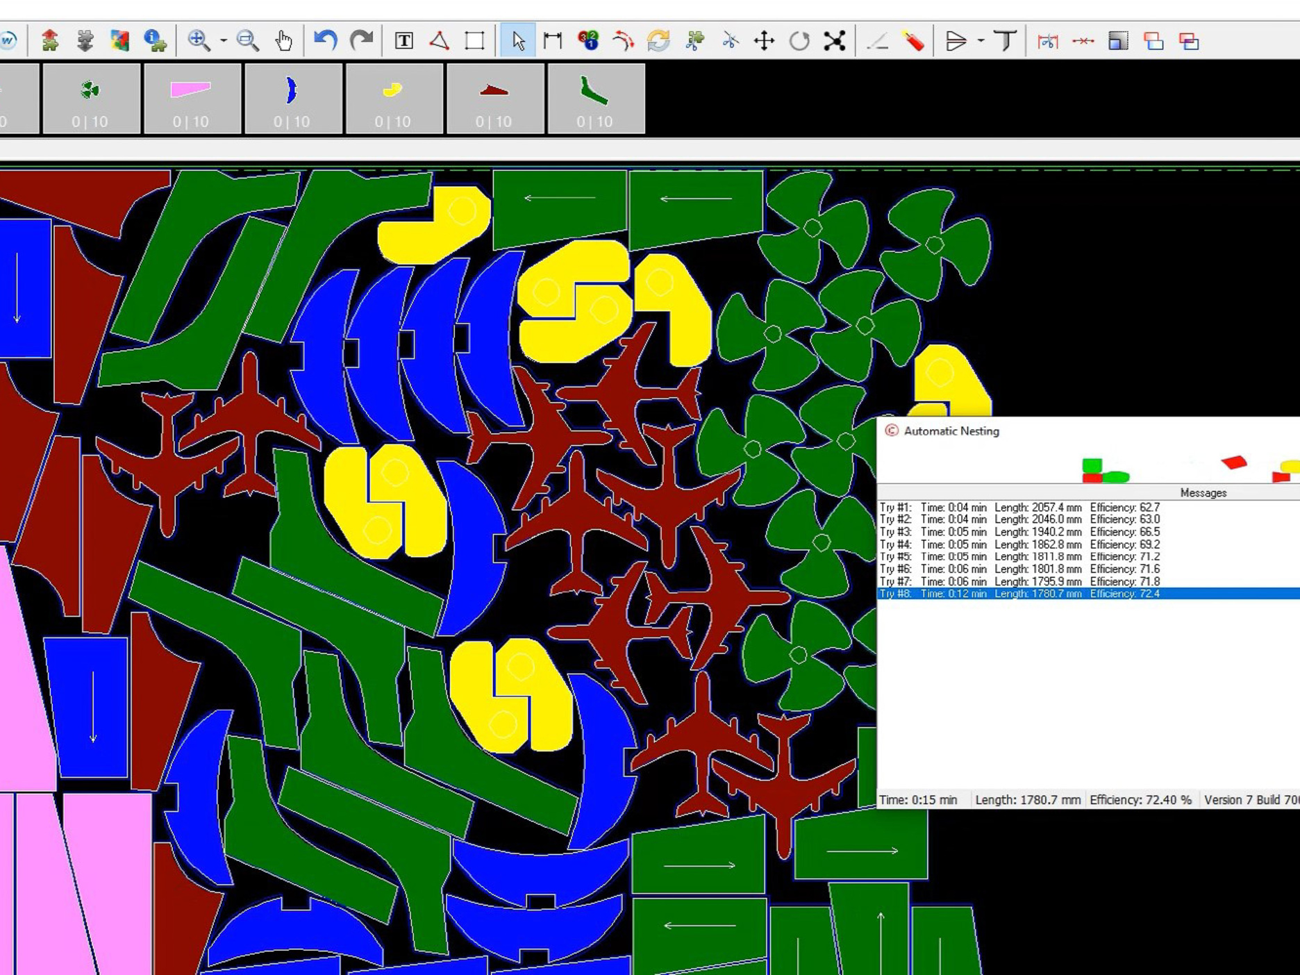Click the rectangle draw tool
Viewport: 1300px width, 975px height.
point(475,41)
